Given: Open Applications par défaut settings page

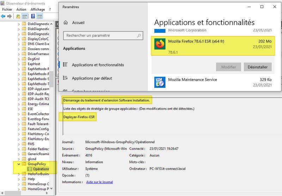Looking at the screenshot, I should point(92,78).
